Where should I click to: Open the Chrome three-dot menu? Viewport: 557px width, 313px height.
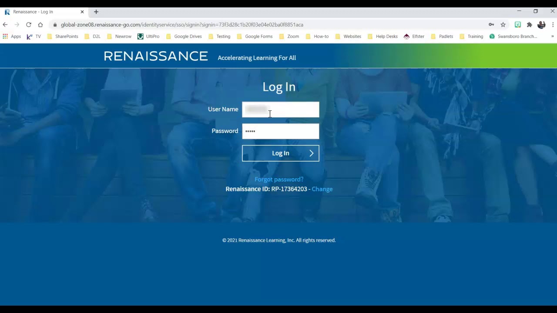tap(553, 25)
